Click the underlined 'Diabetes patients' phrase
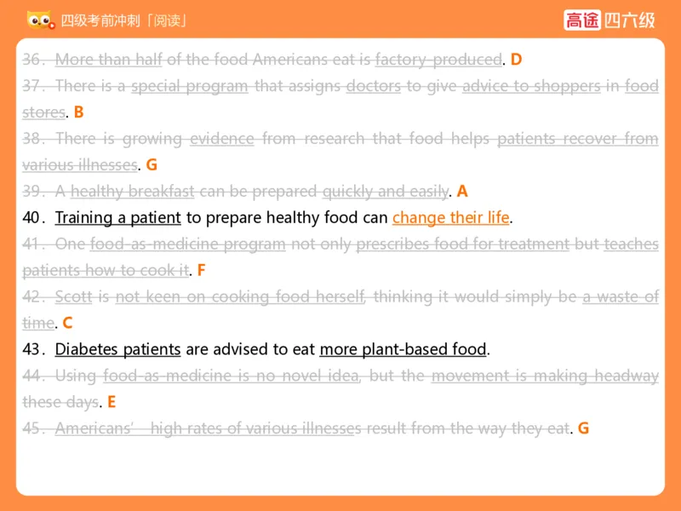Viewport: 681px width, 511px height. click(117, 349)
